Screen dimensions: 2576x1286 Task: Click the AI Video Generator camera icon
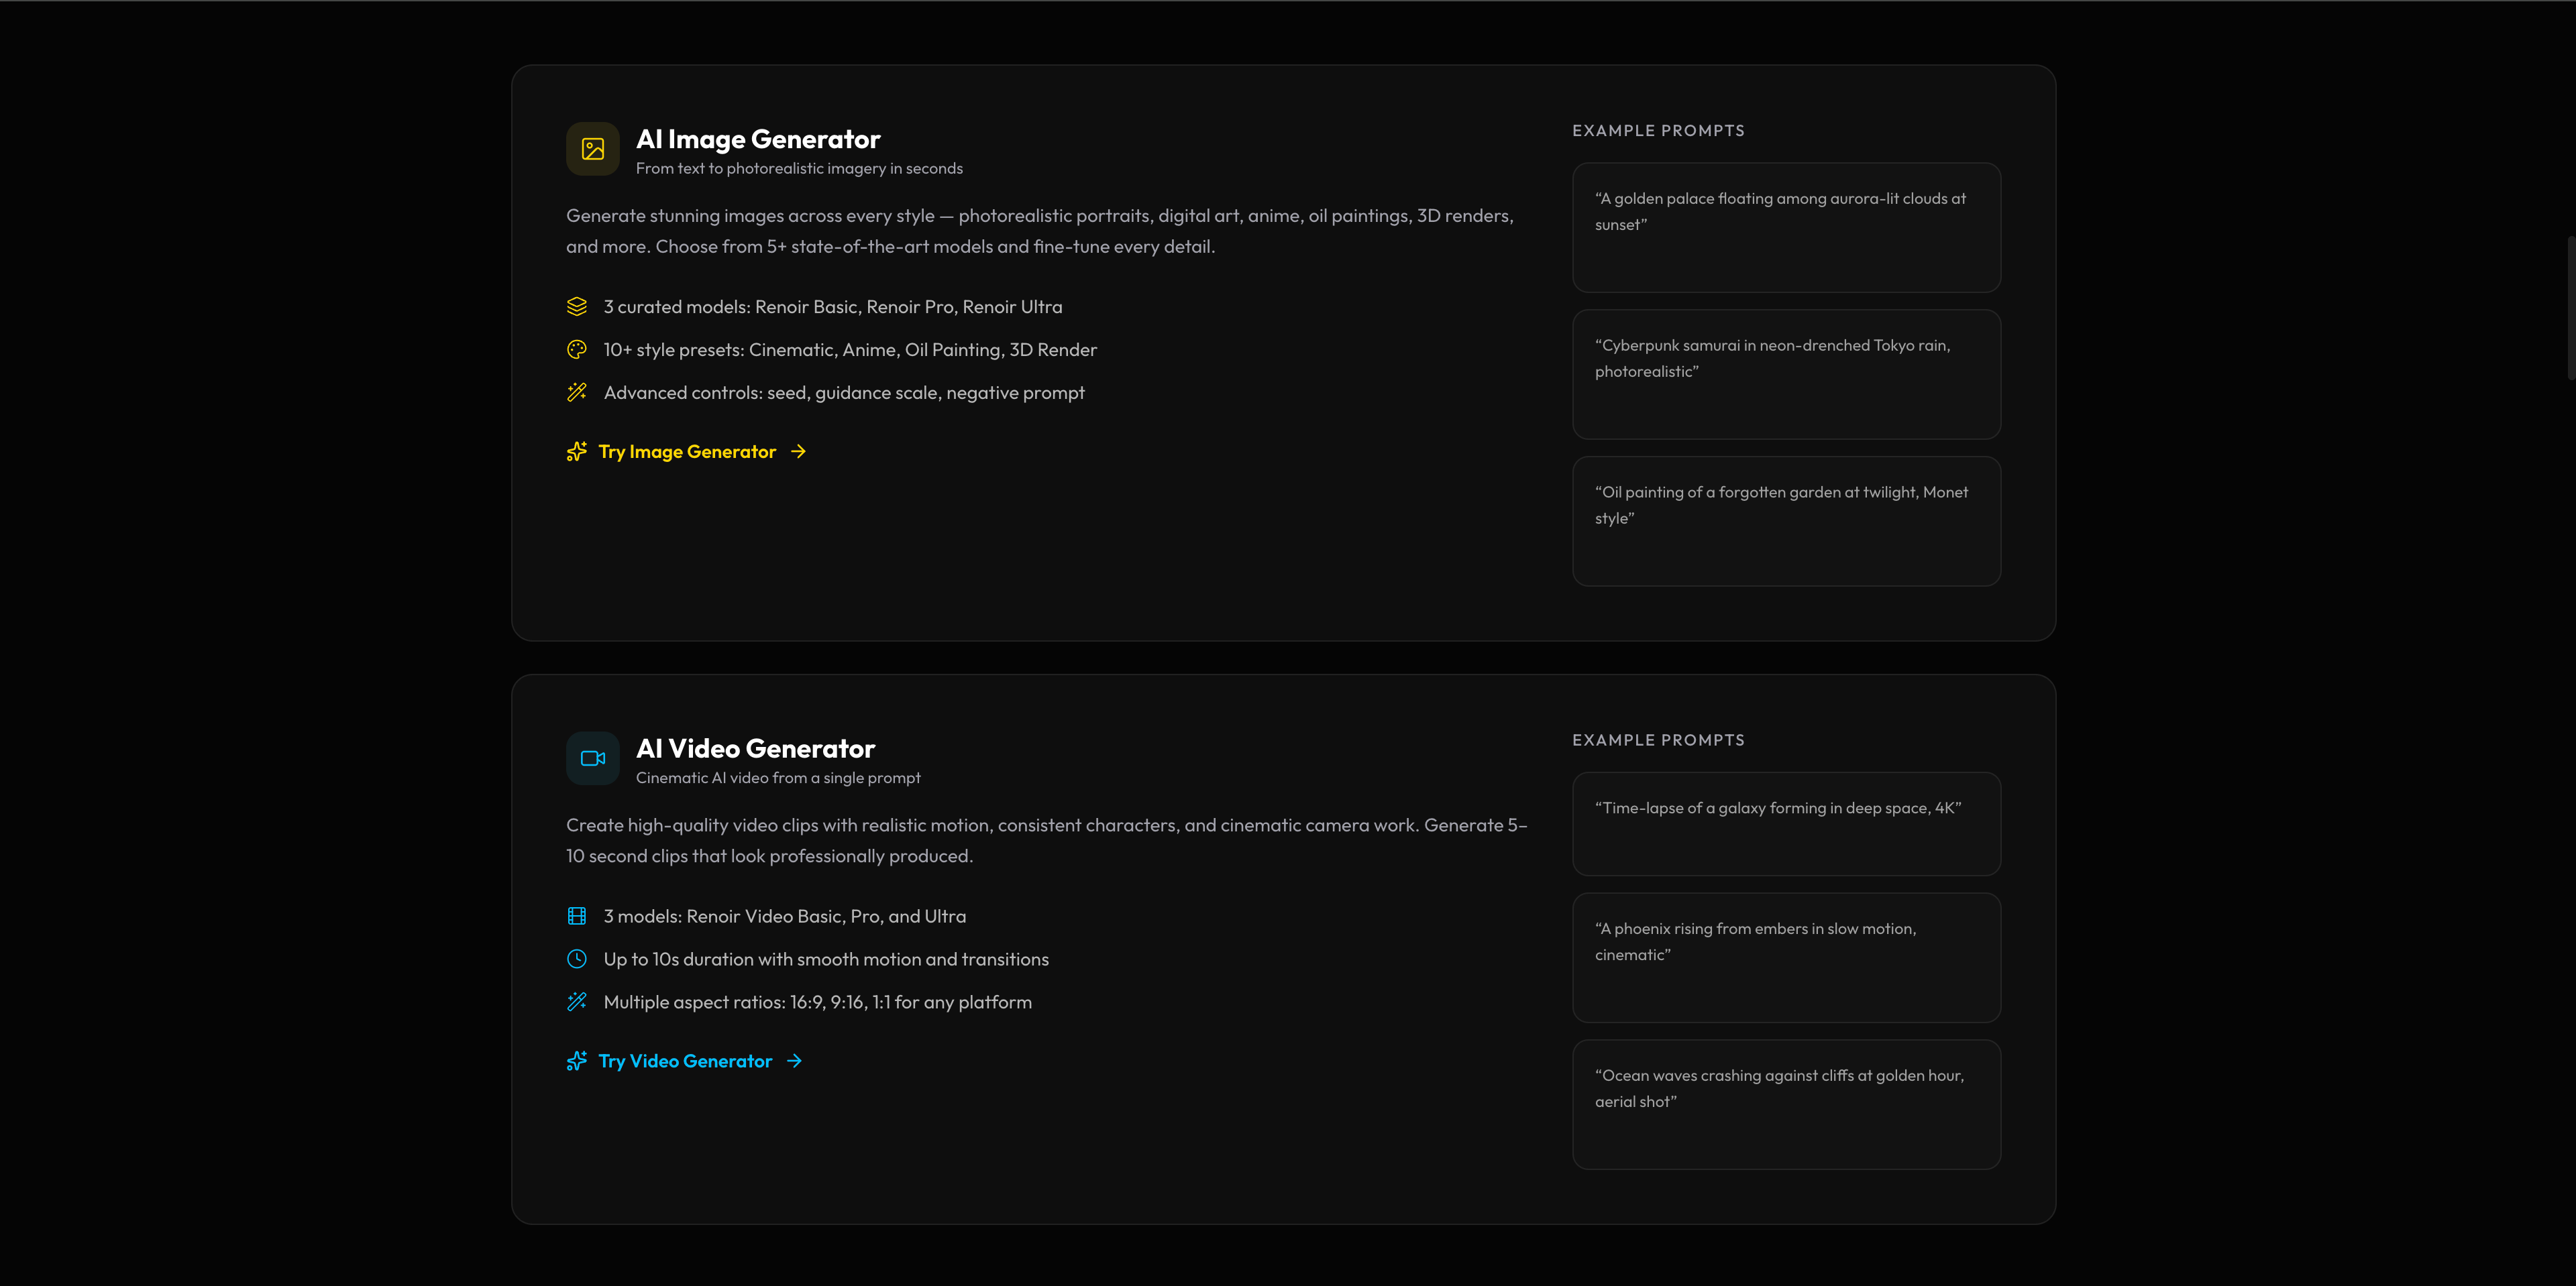tap(593, 758)
